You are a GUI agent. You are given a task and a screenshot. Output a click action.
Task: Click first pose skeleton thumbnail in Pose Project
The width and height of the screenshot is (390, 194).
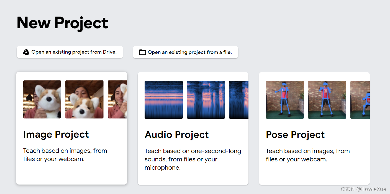point(285,100)
